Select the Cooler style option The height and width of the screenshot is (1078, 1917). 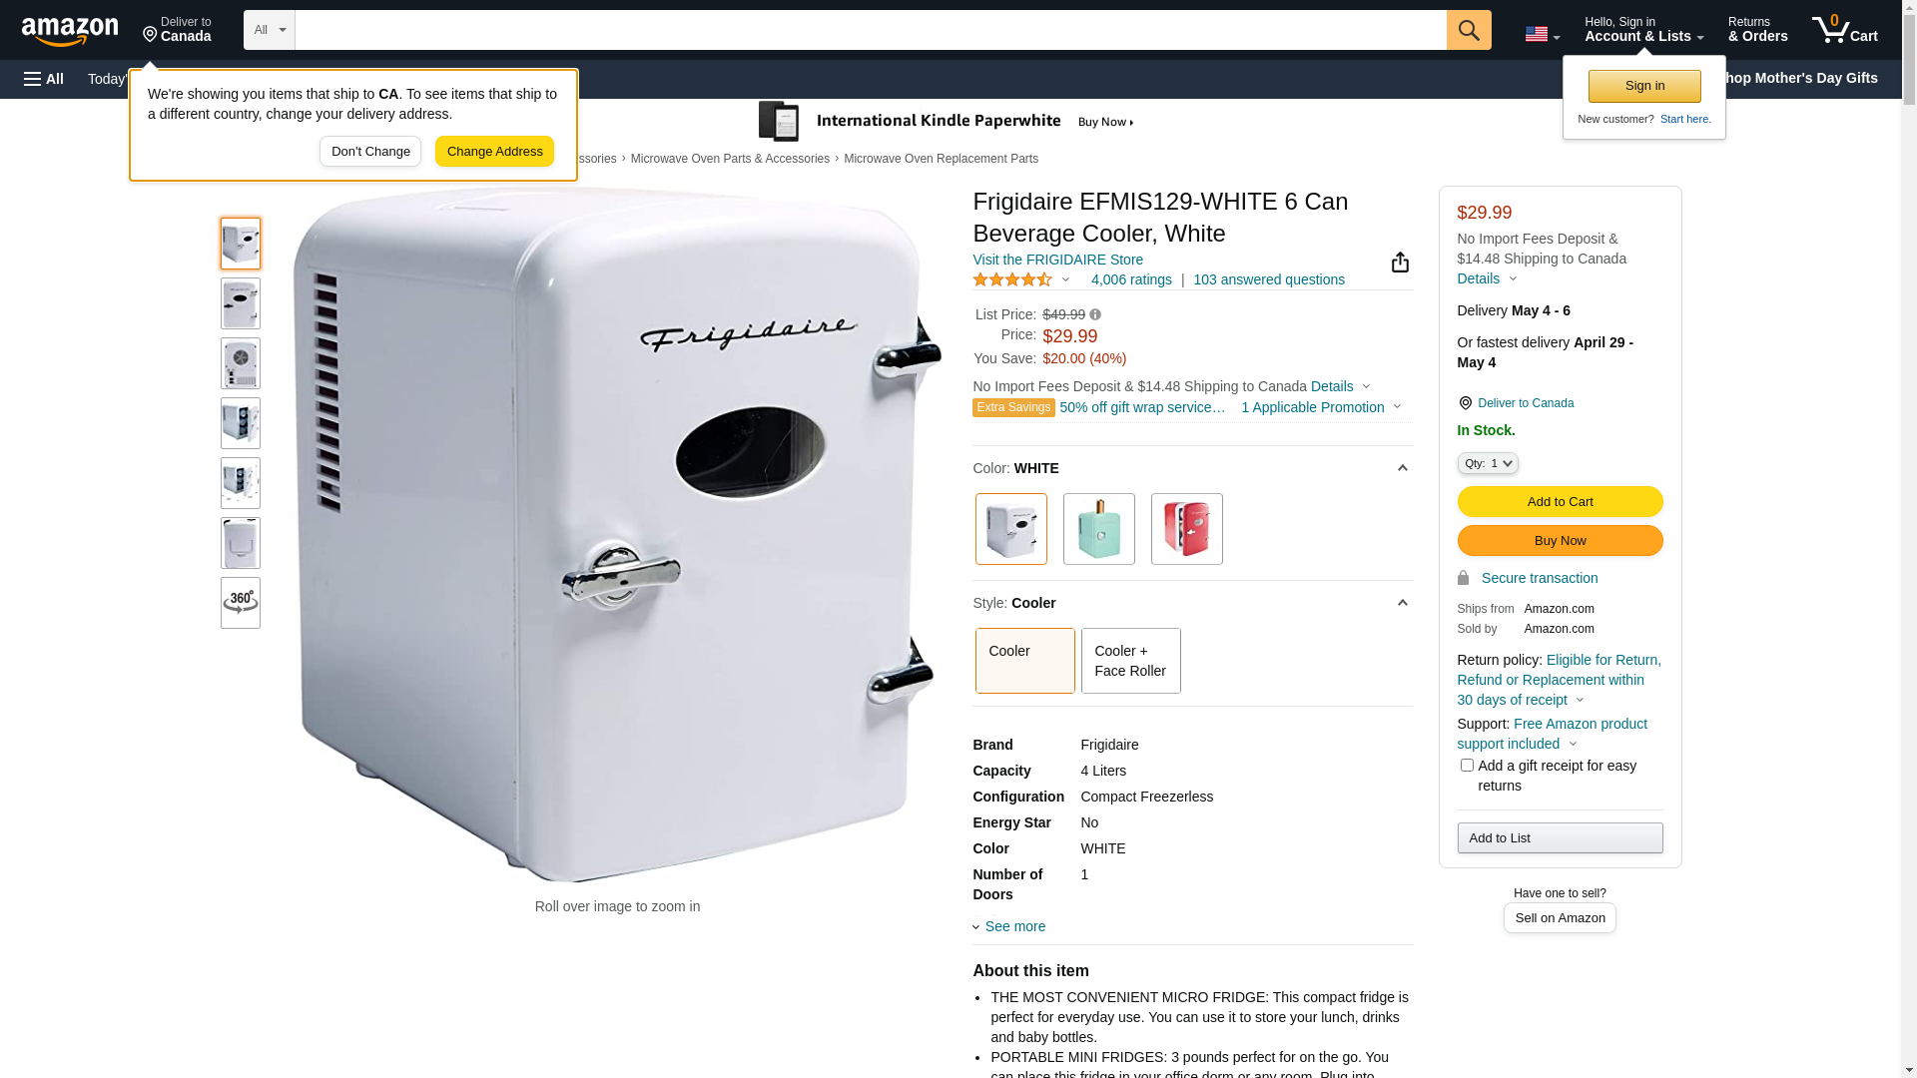pos(1024,661)
